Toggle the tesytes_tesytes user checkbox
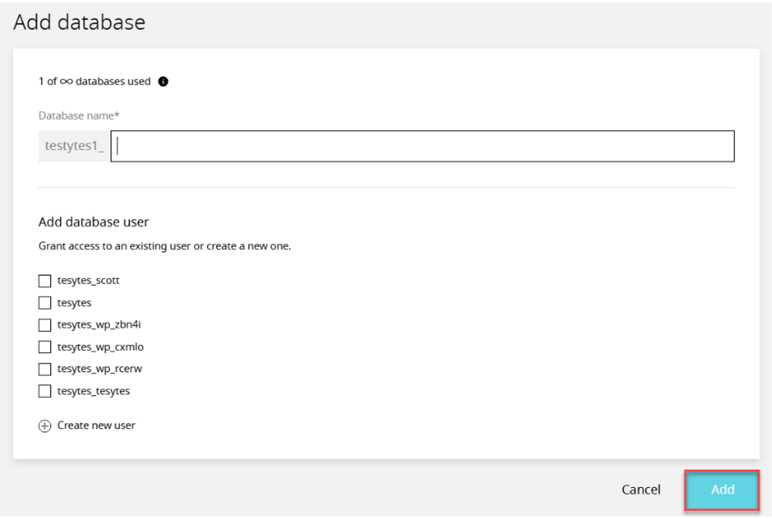772x519 pixels. pos(45,392)
